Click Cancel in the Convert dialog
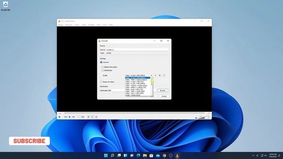 pyautogui.click(x=164, y=96)
